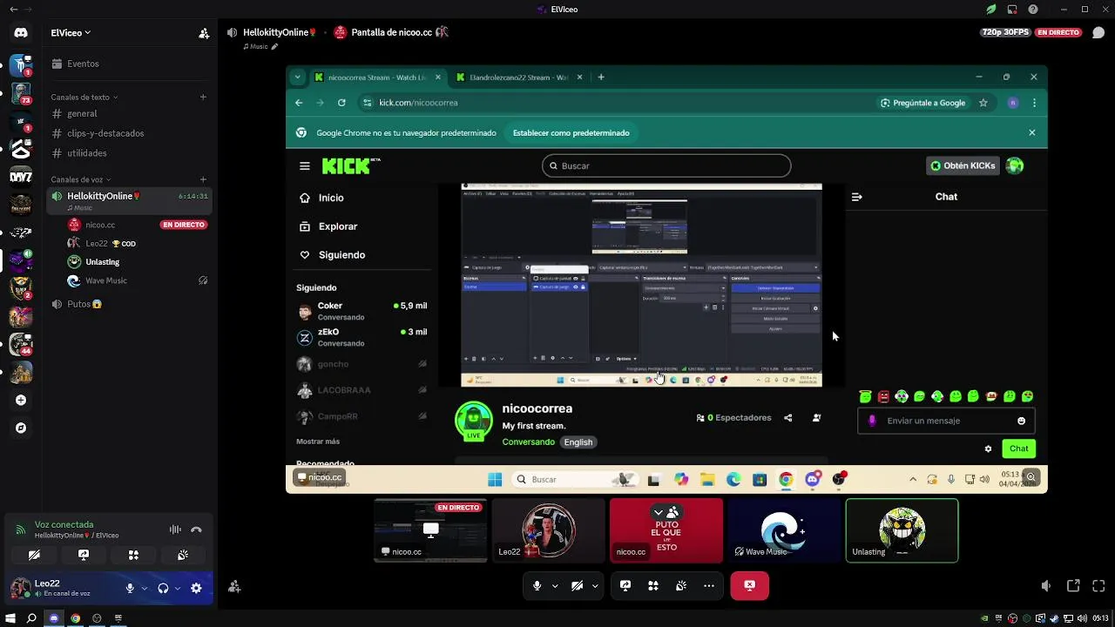
Task: Open Discover servers compass icon
Action: pos(21,428)
